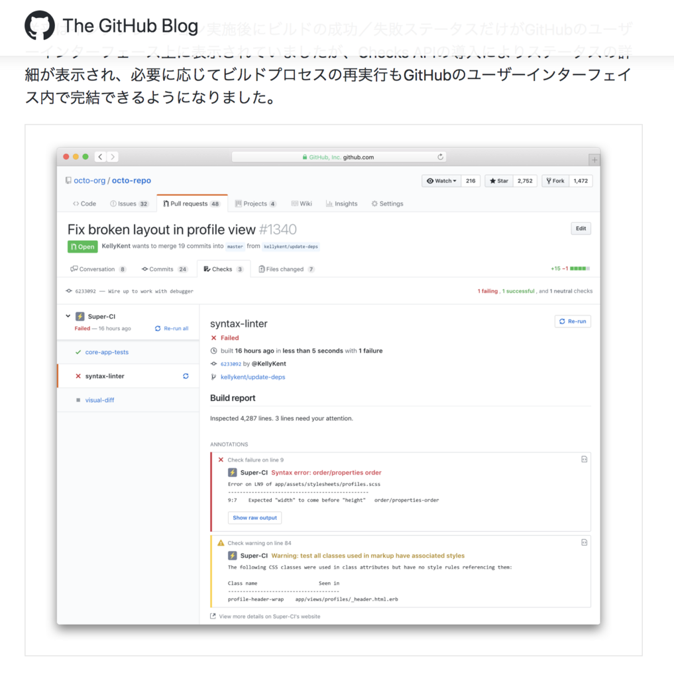Click the watchers count 216
The width and height of the screenshot is (674, 679).
[471, 181]
